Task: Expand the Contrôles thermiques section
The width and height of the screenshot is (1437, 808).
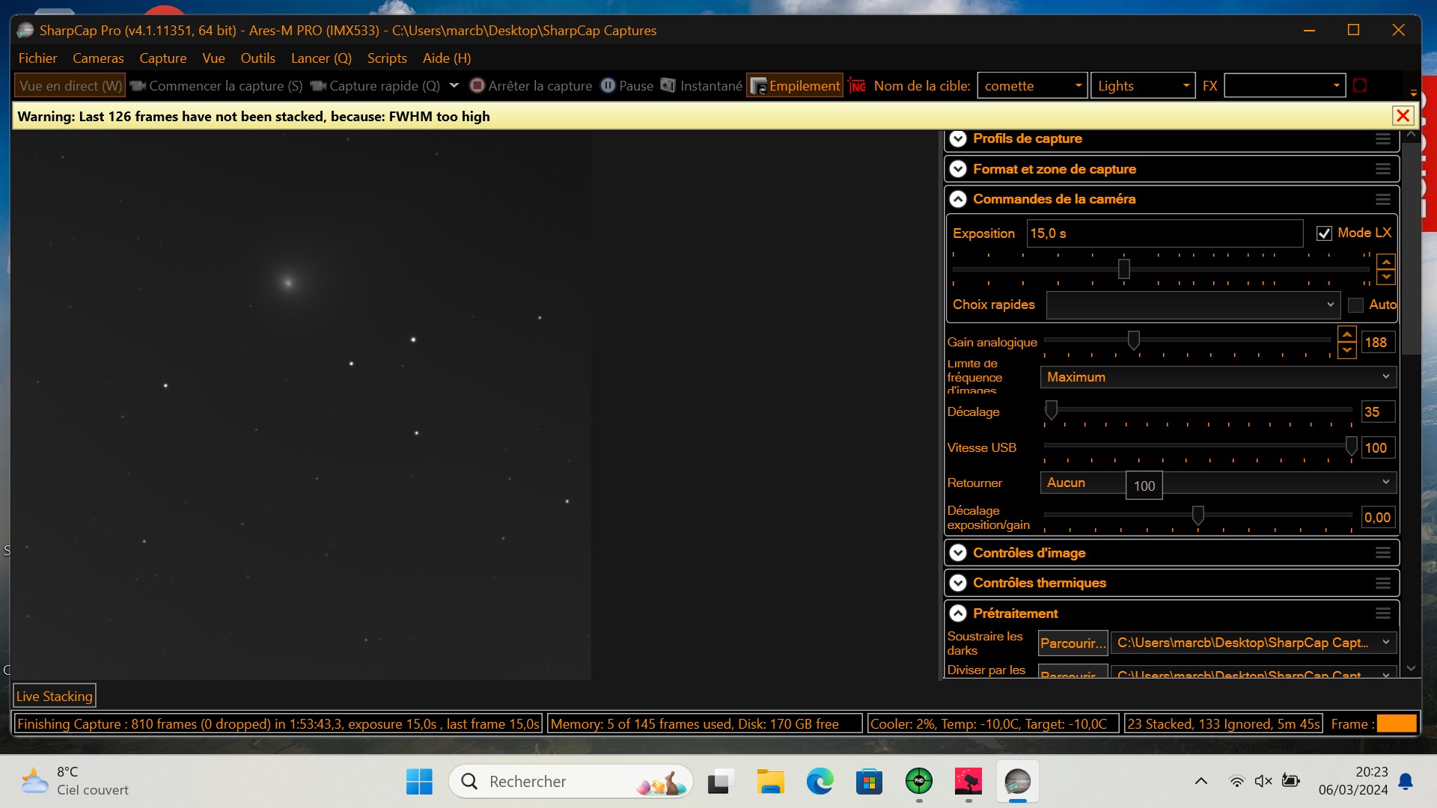Action: [x=958, y=583]
